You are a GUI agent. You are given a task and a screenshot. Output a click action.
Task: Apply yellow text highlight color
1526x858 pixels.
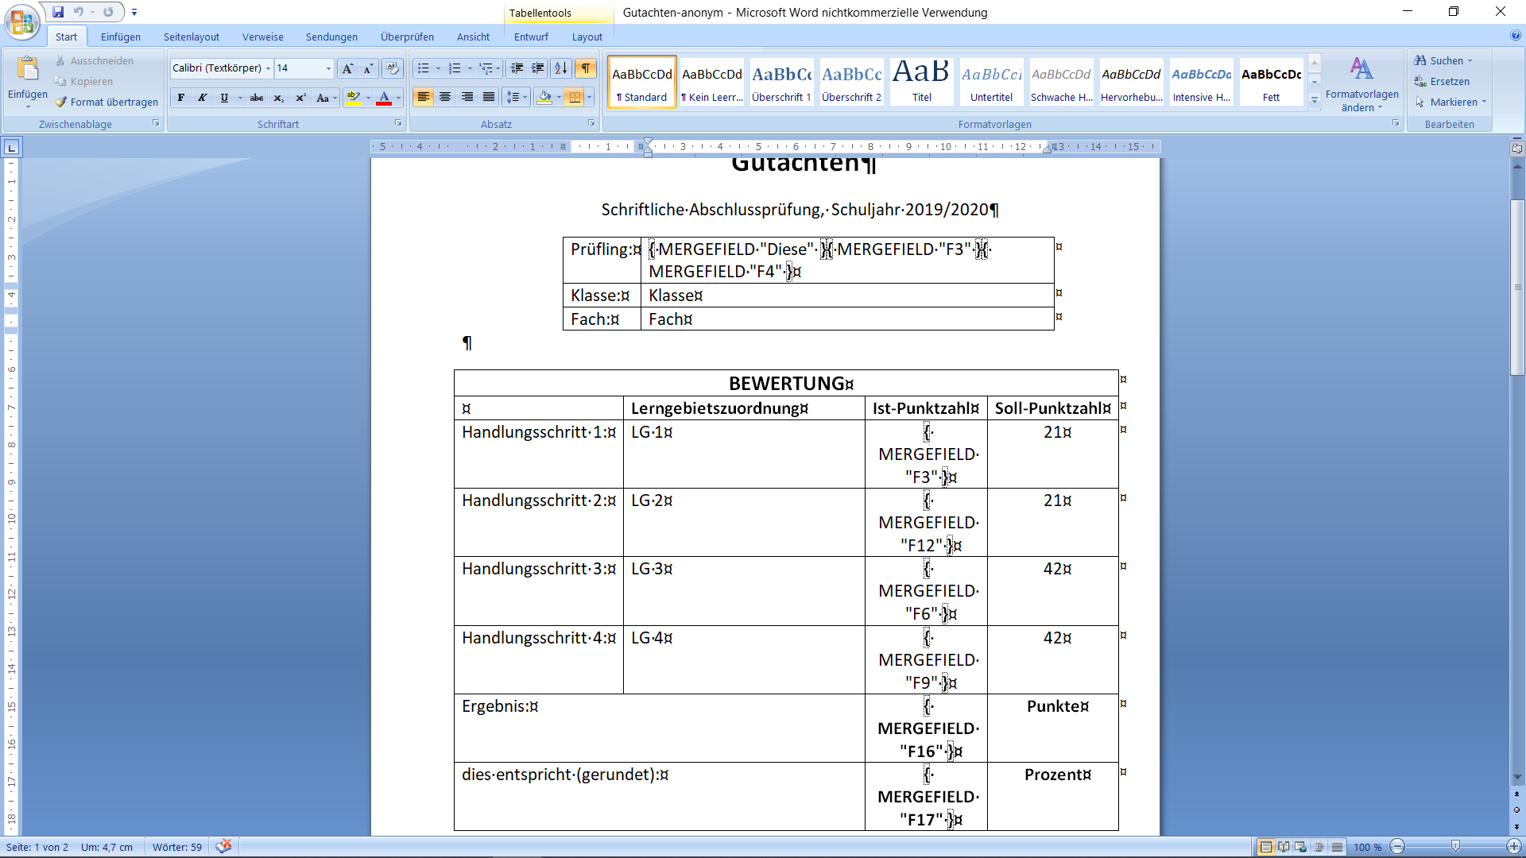[354, 98]
